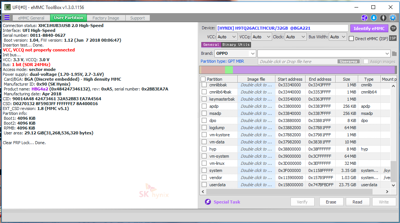Click the purple globe icon
The width and height of the screenshot is (400, 223).
(364, 18)
